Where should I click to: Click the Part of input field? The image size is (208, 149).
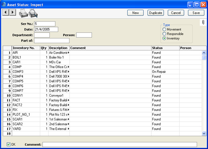pos(52,40)
